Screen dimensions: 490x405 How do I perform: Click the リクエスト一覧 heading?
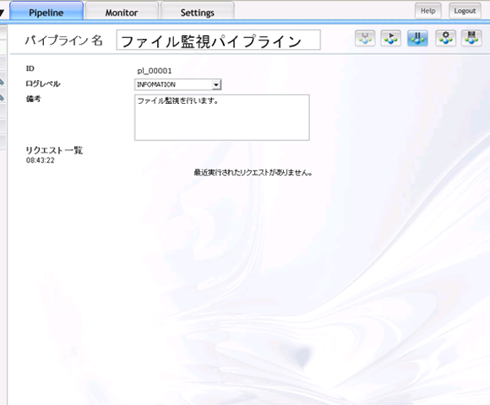click(x=54, y=150)
